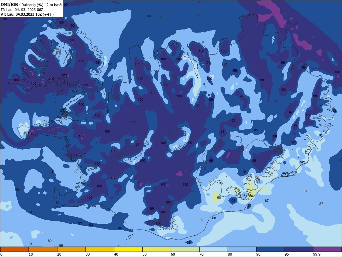This screenshot has width=342, height=257.
Task: Click the legend tick label '80'
Action: tap(230, 254)
